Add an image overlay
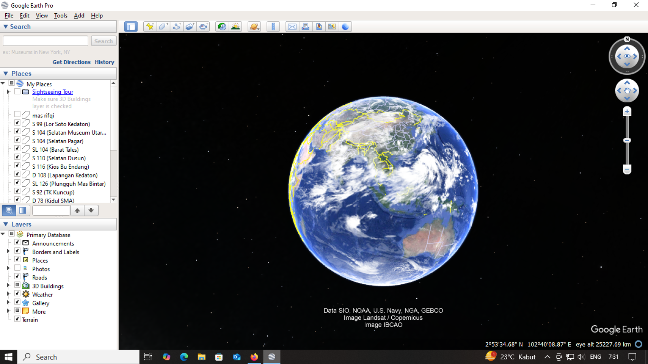This screenshot has width=648, height=364. pyautogui.click(x=190, y=27)
